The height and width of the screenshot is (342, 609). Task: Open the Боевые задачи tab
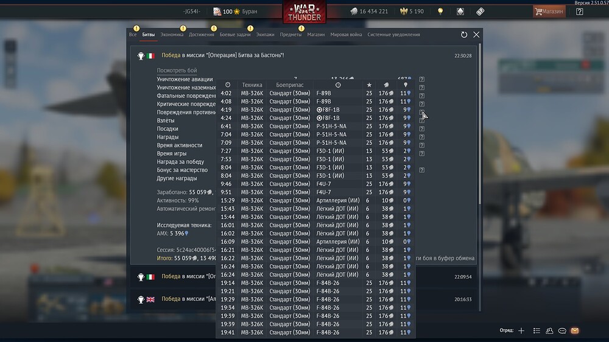click(235, 35)
